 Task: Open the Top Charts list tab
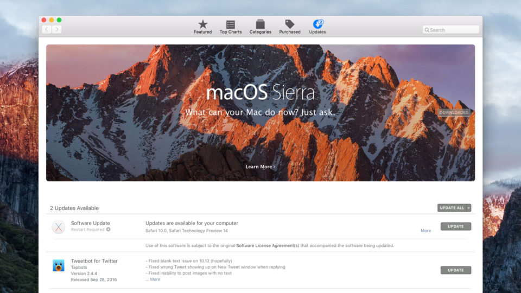231,27
